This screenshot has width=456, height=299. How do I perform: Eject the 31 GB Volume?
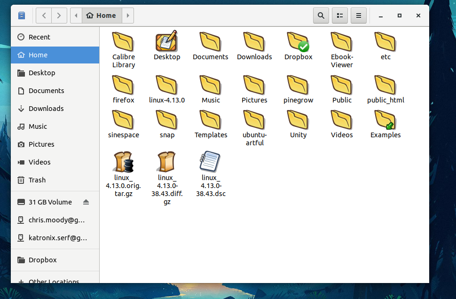coord(86,202)
